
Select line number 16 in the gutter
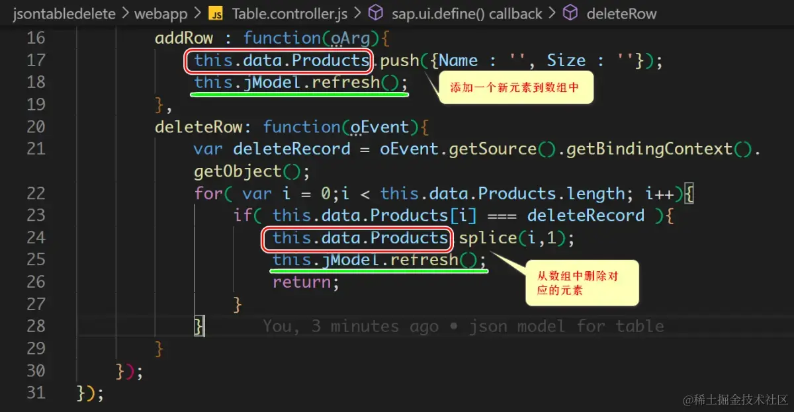coord(36,38)
